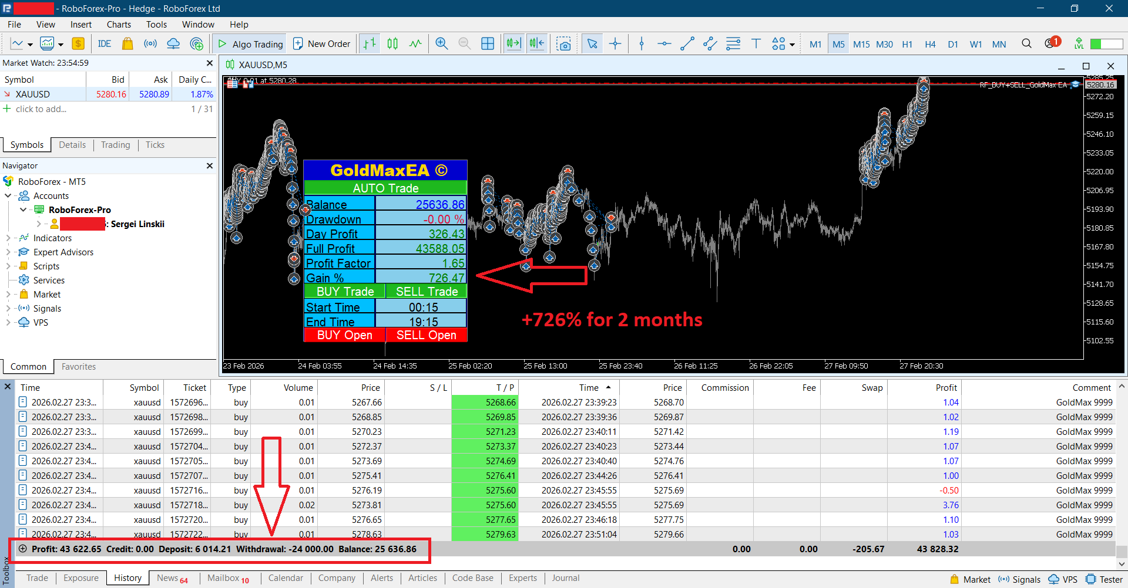
Task: Open the indicators list dropdown arrow
Action: click(x=61, y=45)
